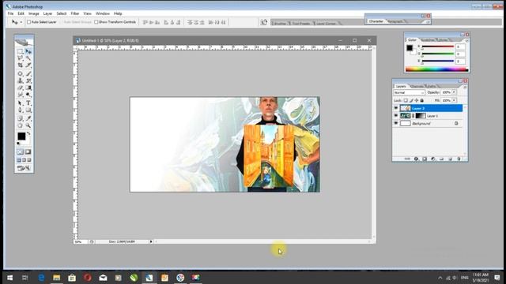Select the Slice tool

click(x=28, y=65)
